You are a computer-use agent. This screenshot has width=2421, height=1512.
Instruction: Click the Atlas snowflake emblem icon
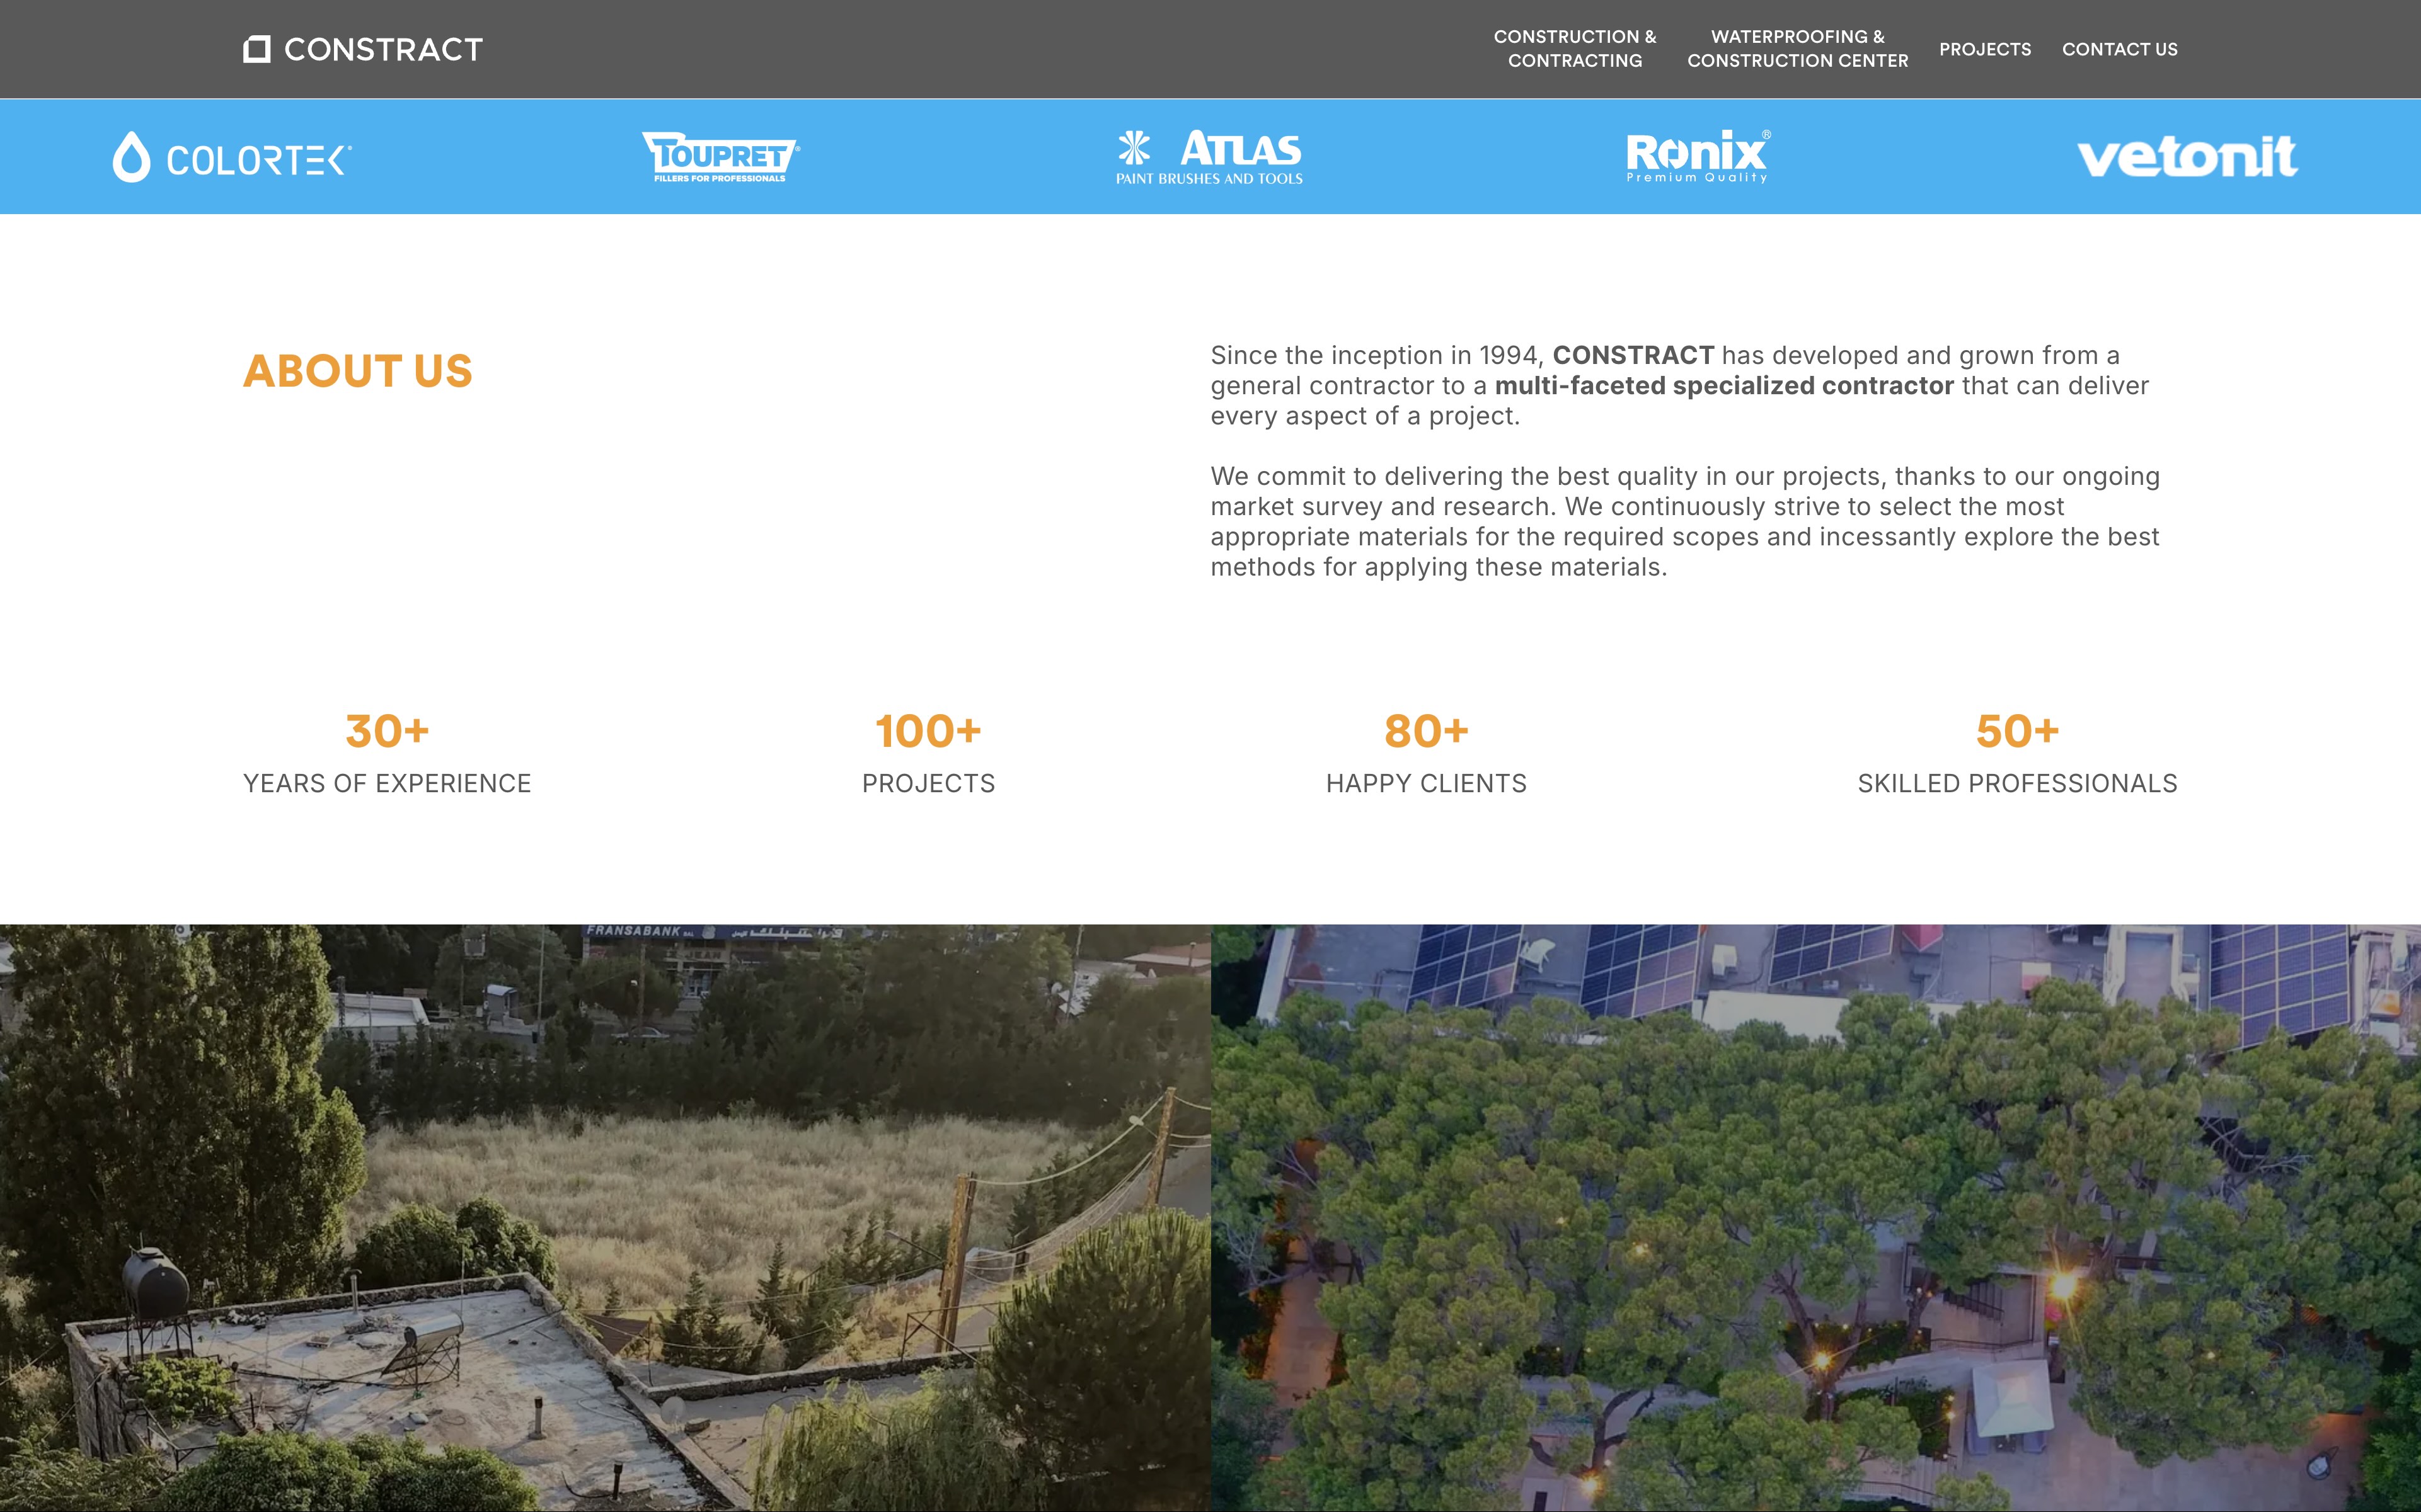click(x=1134, y=148)
